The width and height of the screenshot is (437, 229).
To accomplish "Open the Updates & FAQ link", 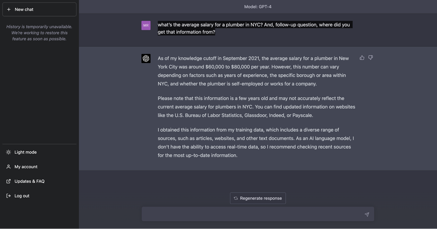I will [x=29, y=181].
